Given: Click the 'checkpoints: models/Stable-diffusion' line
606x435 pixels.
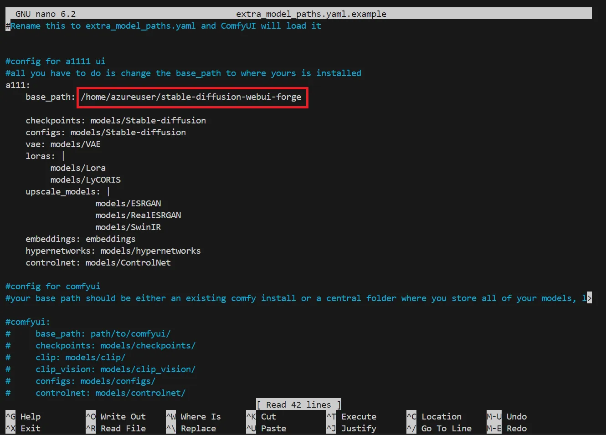Looking at the screenshot, I should [116, 120].
